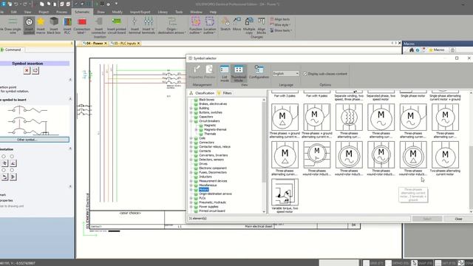Click the Insert 'n' terminals icon
Viewport: 473px width, 266px height.
pos(148,21)
